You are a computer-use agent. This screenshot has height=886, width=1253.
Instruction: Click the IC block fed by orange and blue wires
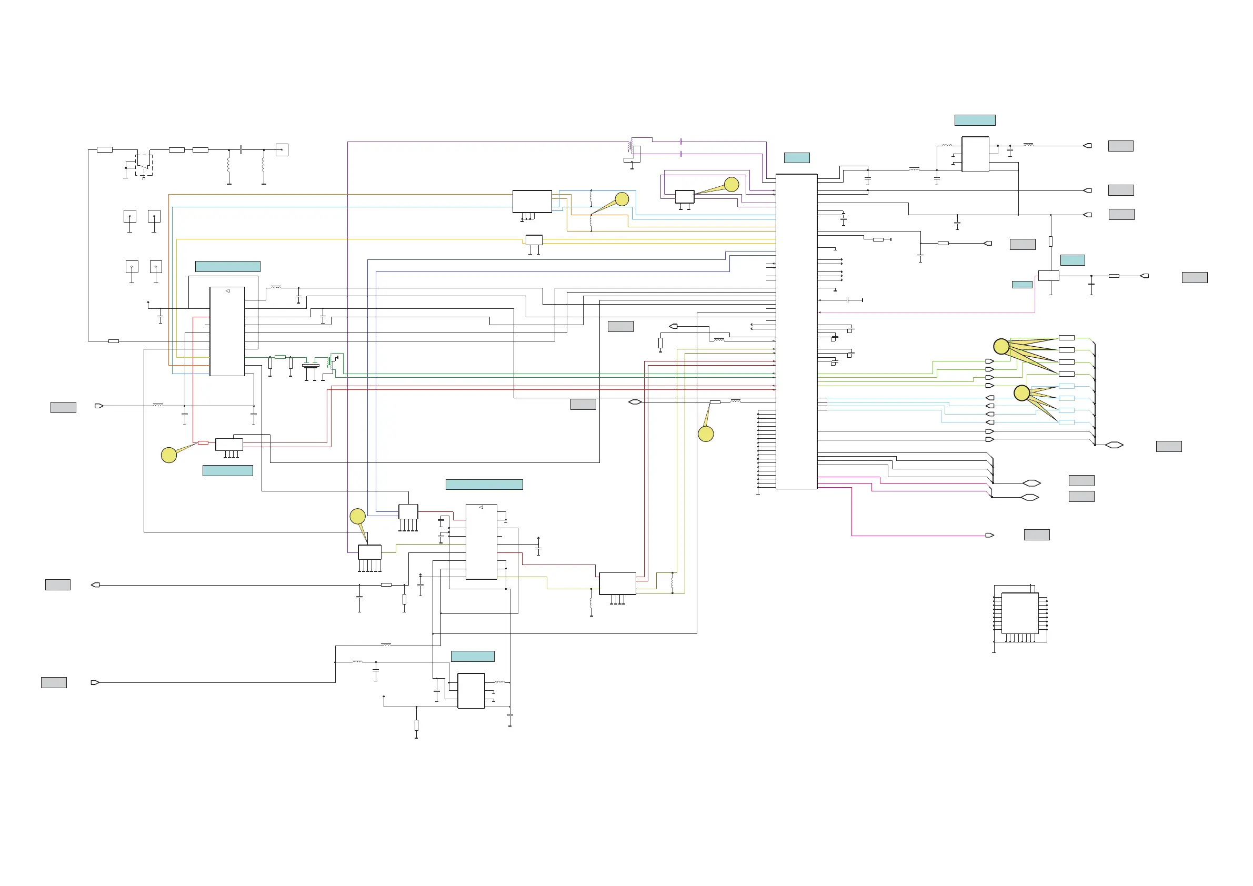point(532,202)
